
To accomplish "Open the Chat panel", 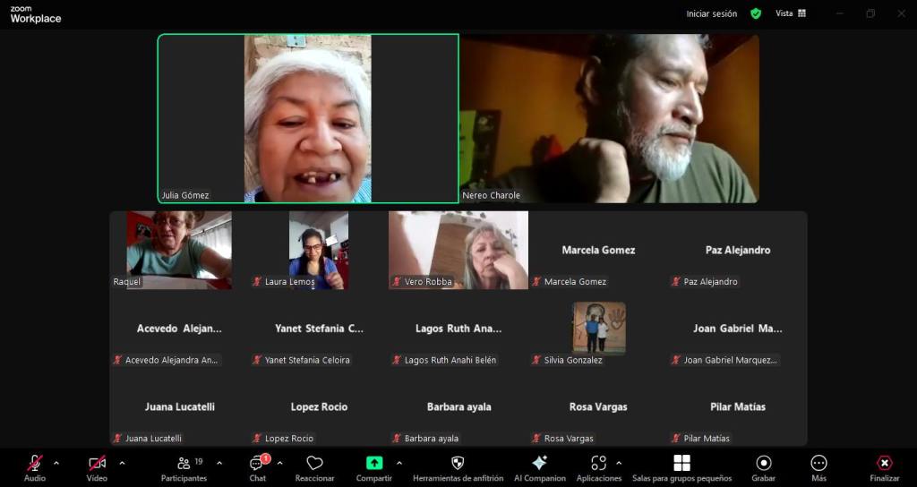I will coord(258,467).
